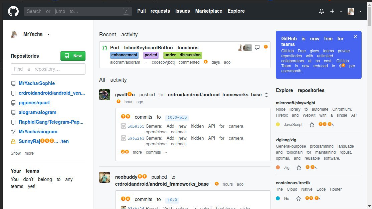372x209 pixels.
Task: Click the comment icon on recent activity
Action: coord(257,47)
